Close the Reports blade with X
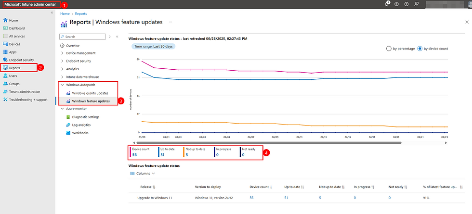The width and height of the screenshot is (472, 214). click(x=467, y=22)
